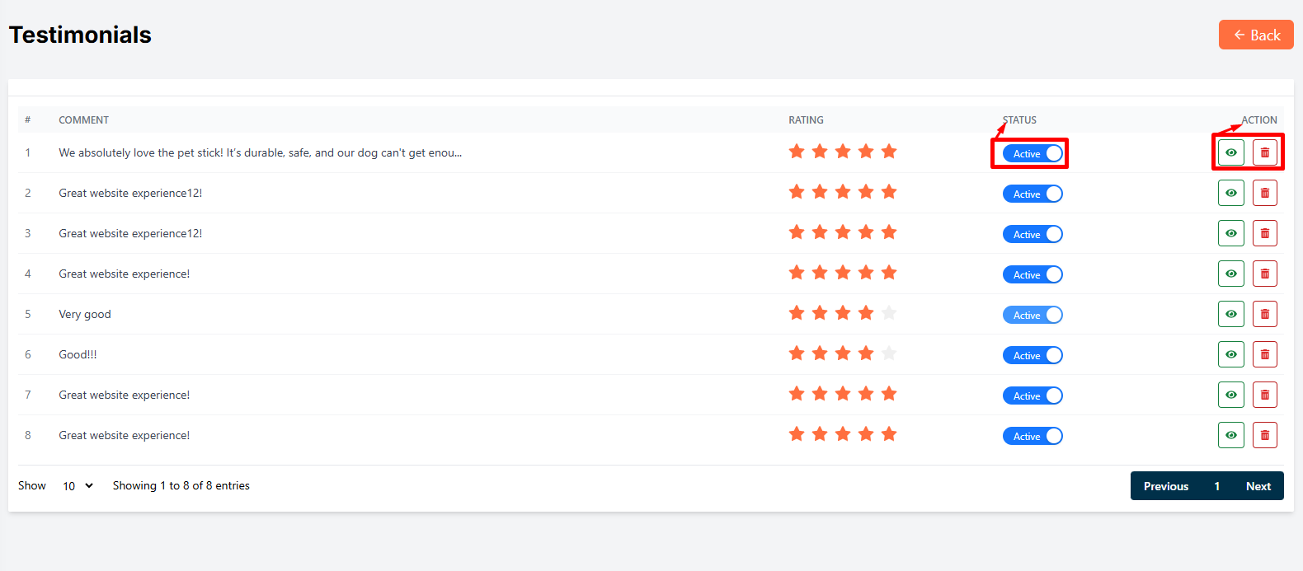1303x571 pixels.
Task: Sort by the RATING column header
Action: (x=806, y=120)
